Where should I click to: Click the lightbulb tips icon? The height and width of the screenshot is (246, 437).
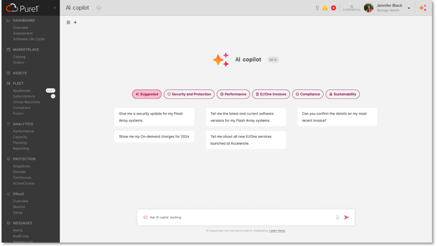coord(317,8)
